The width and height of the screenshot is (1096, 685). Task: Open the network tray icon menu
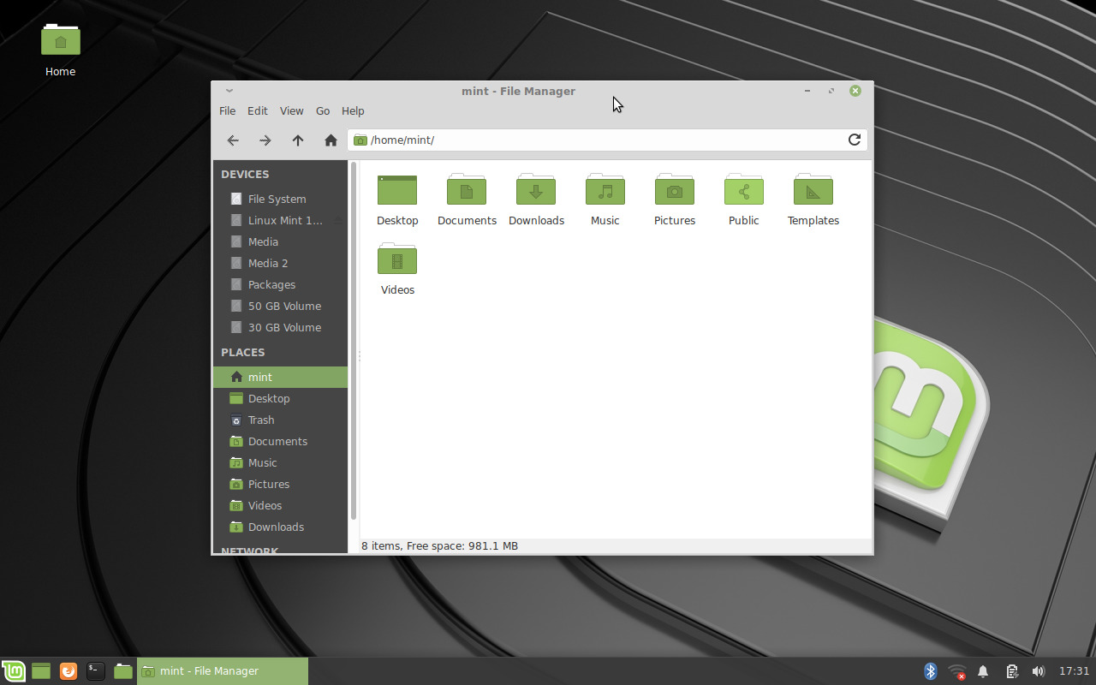pyautogui.click(x=956, y=671)
